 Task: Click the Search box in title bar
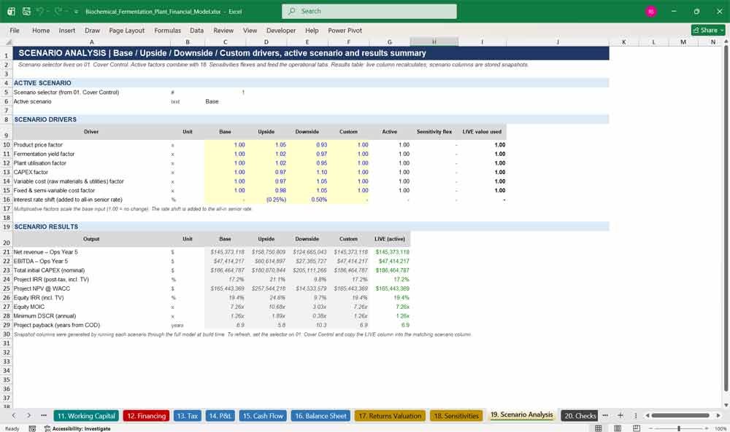tap(369, 11)
